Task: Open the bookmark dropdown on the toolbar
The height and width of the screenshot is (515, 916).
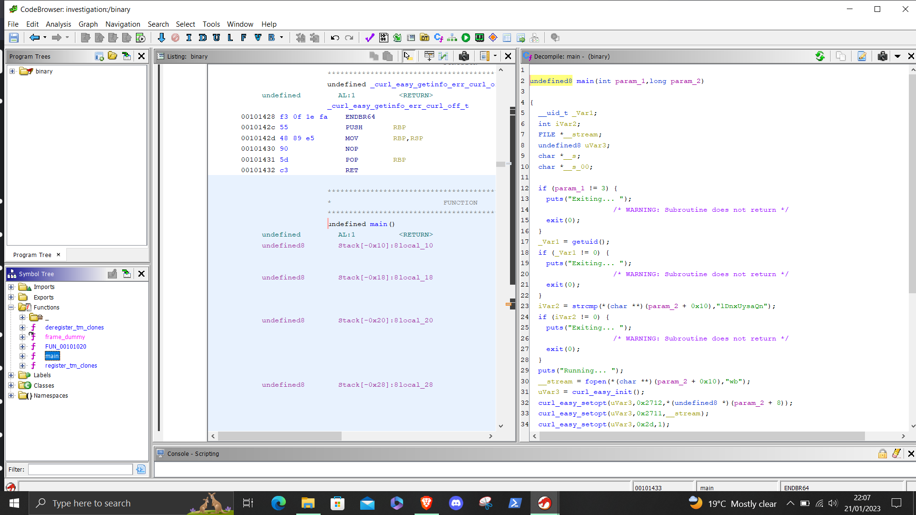Action: 282,38
